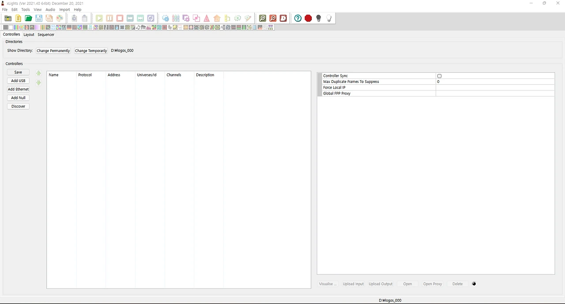Click the rewind to start button
The width and height of the screenshot is (565, 304).
130,18
